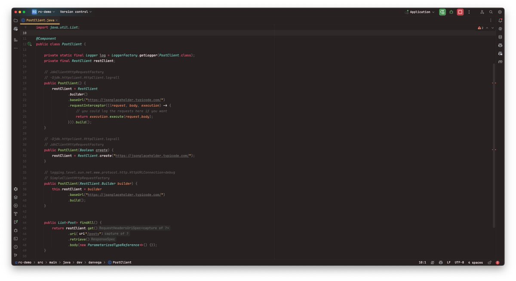Open the layered Services icon in left sidebar
516x281 pixels.
15,197
